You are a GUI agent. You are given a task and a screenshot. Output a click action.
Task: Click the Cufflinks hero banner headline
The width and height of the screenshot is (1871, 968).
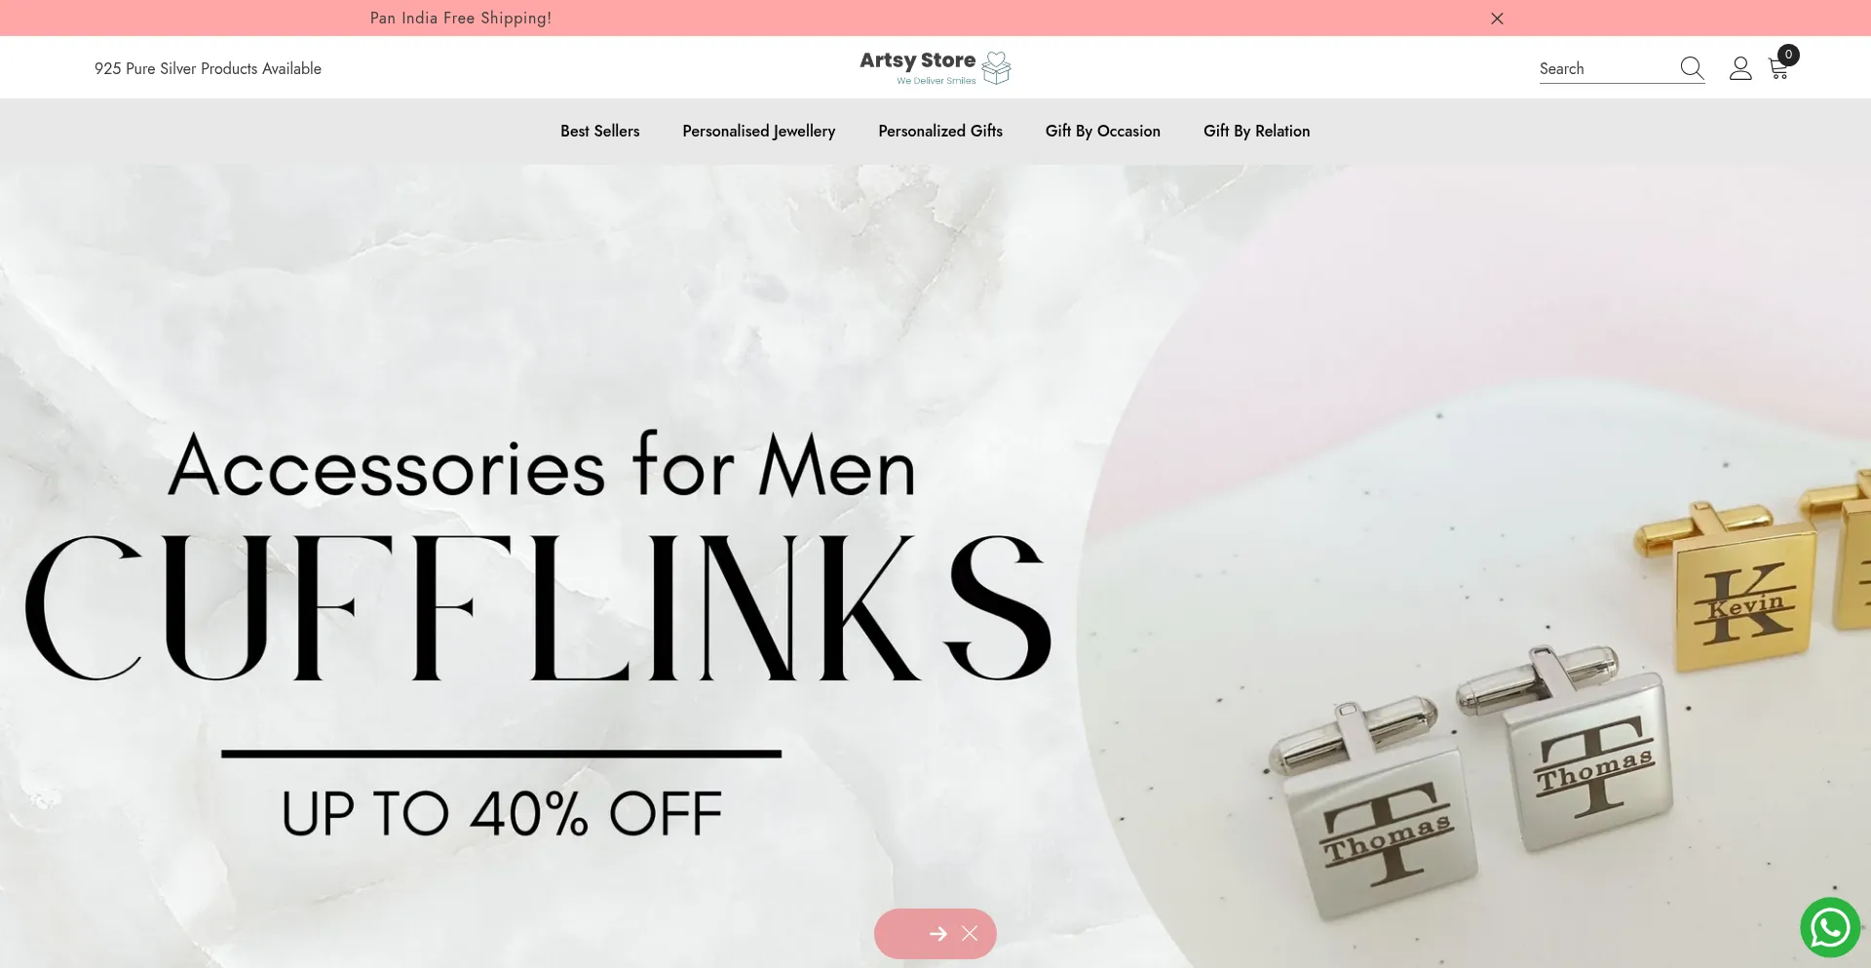539,607
